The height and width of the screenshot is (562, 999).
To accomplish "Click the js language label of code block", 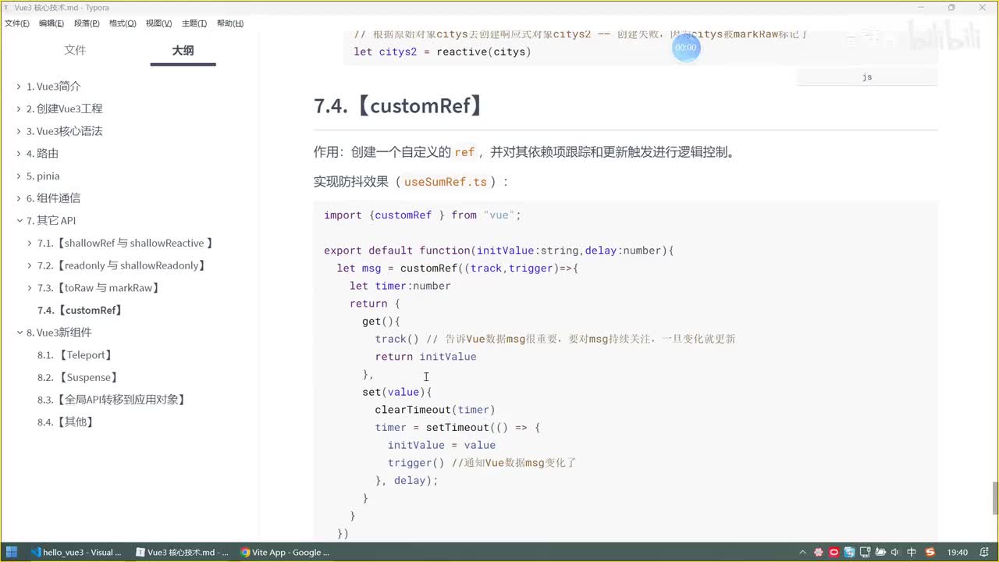I will pos(867,77).
